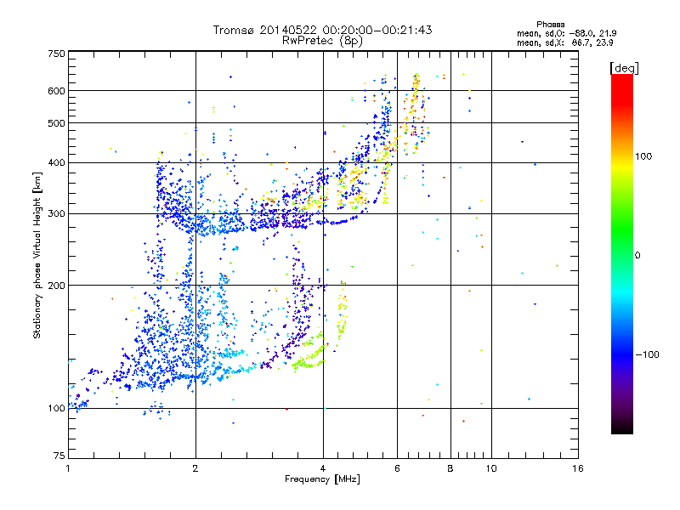This screenshot has width=680, height=510.
Task: Select the 'RwPretec (8p)' subtitle
Action: point(322,41)
